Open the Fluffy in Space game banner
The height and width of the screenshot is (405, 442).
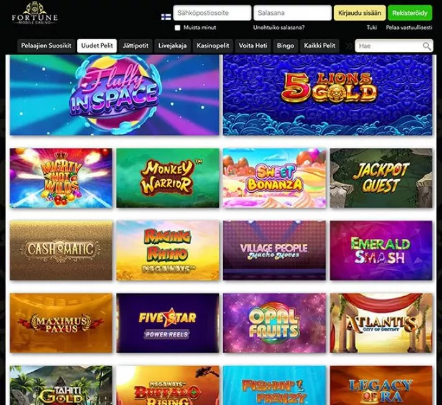114,95
